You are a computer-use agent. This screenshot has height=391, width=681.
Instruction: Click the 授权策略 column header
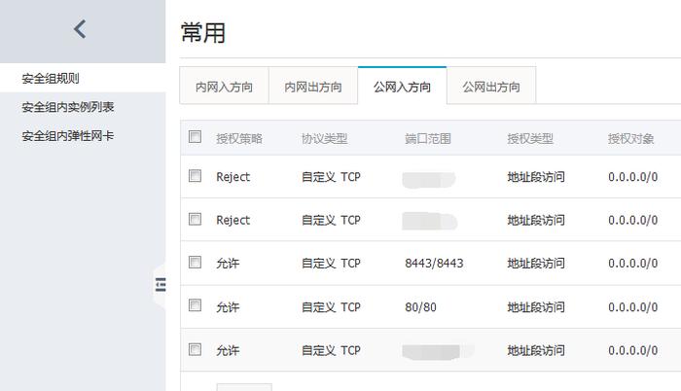coord(239,138)
